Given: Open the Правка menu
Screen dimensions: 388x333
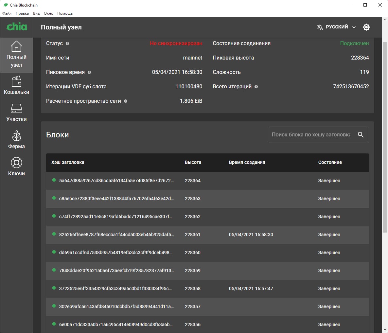Looking at the screenshot, I should (22, 13).
